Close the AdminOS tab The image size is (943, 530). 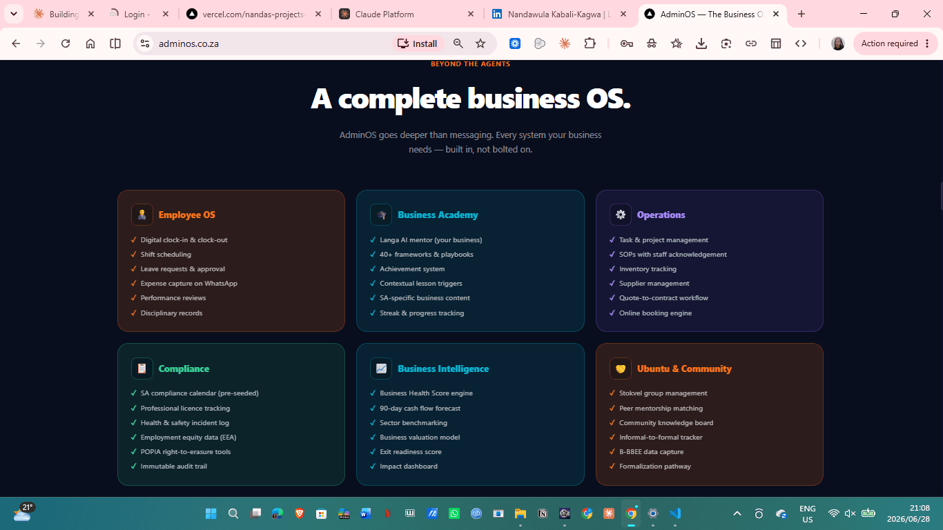(776, 14)
